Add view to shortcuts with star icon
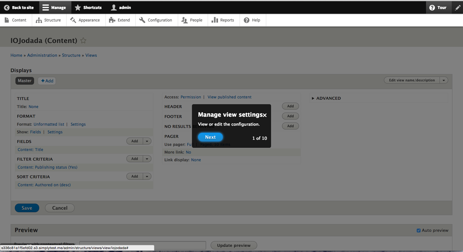 coord(83,41)
